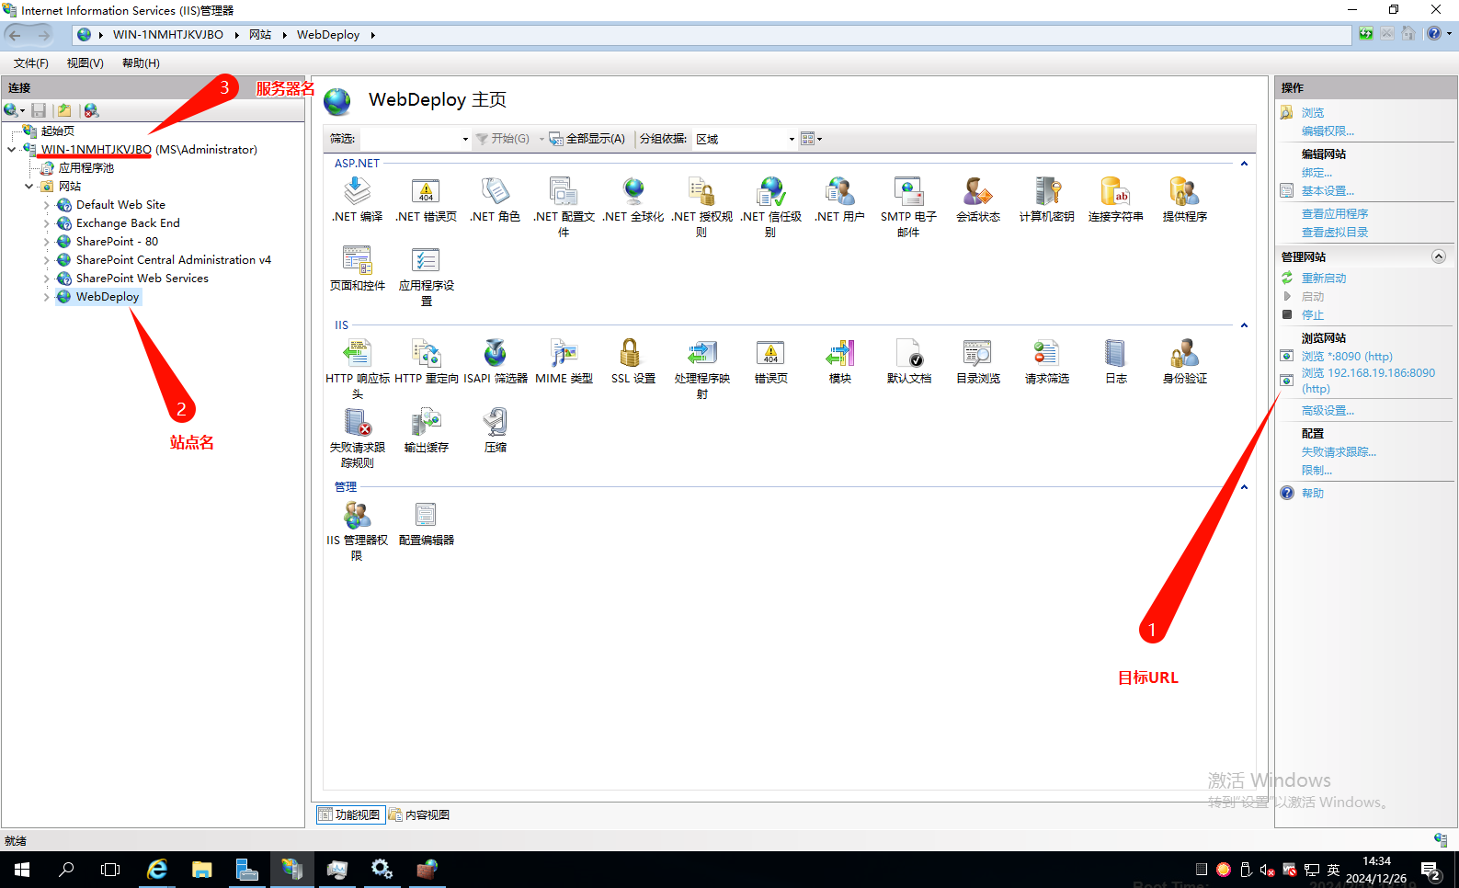Open the 默认文档 icon

click(908, 360)
